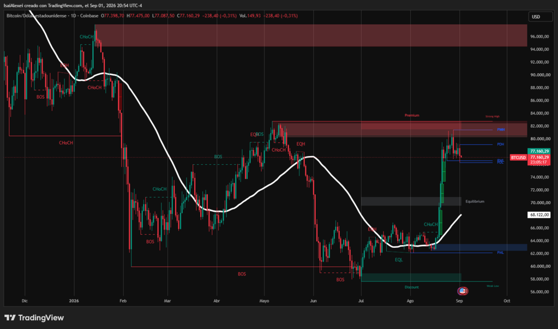
Task: Click the PDH level label
Action: click(500, 144)
